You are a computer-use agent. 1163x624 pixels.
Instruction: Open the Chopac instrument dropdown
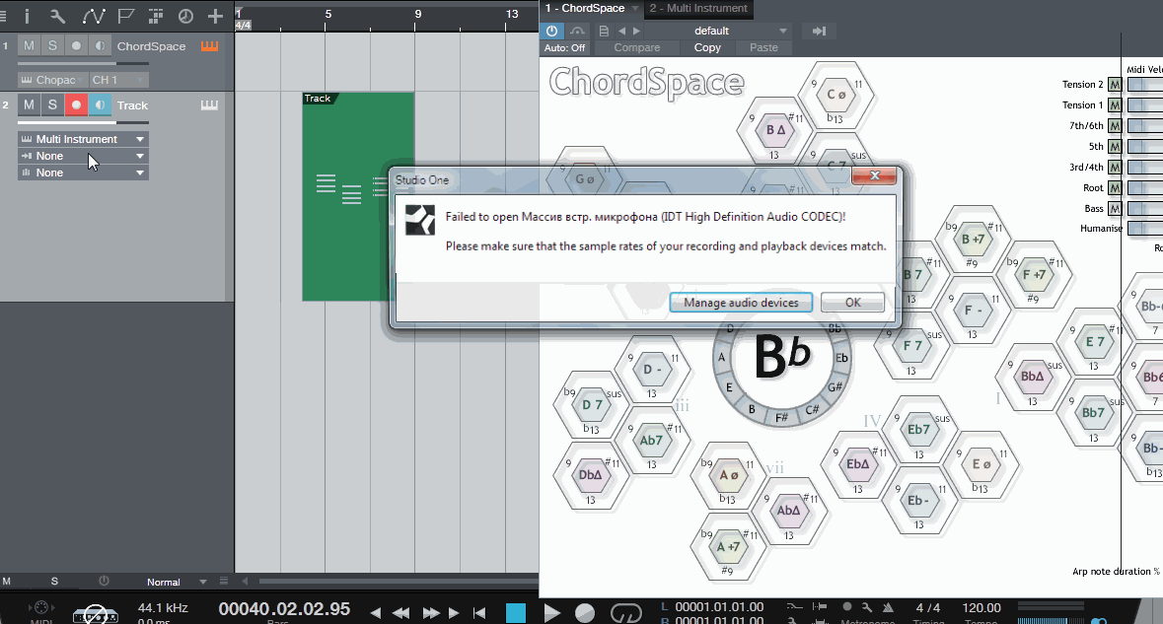(x=52, y=79)
